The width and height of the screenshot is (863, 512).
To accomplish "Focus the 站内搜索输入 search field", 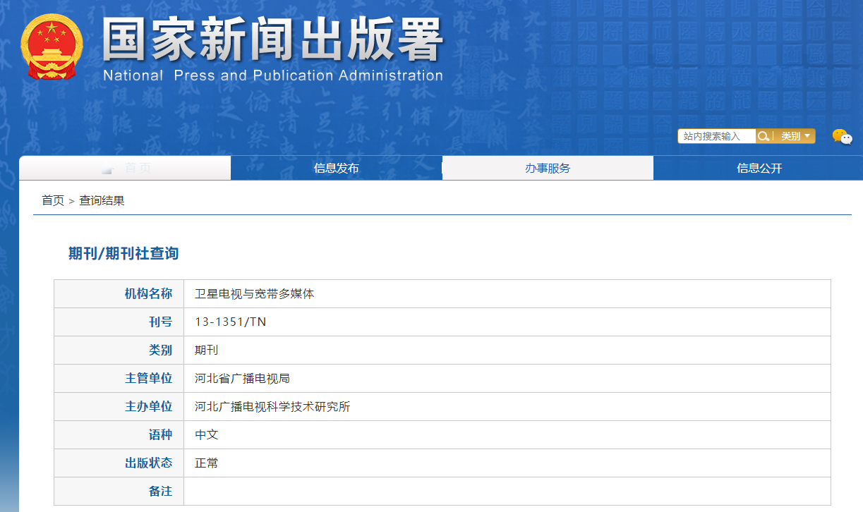I will (x=716, y=136).
